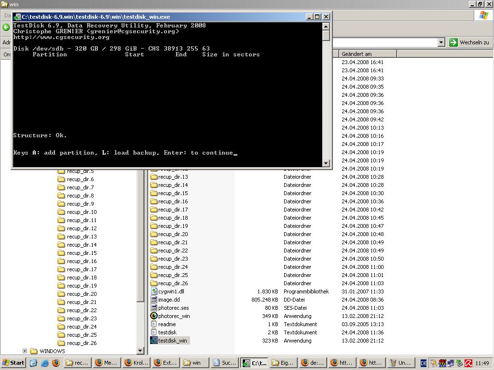Click the green Wechseln zu go arrow
This screenshot has height=370, width=494.
[453, 42]
